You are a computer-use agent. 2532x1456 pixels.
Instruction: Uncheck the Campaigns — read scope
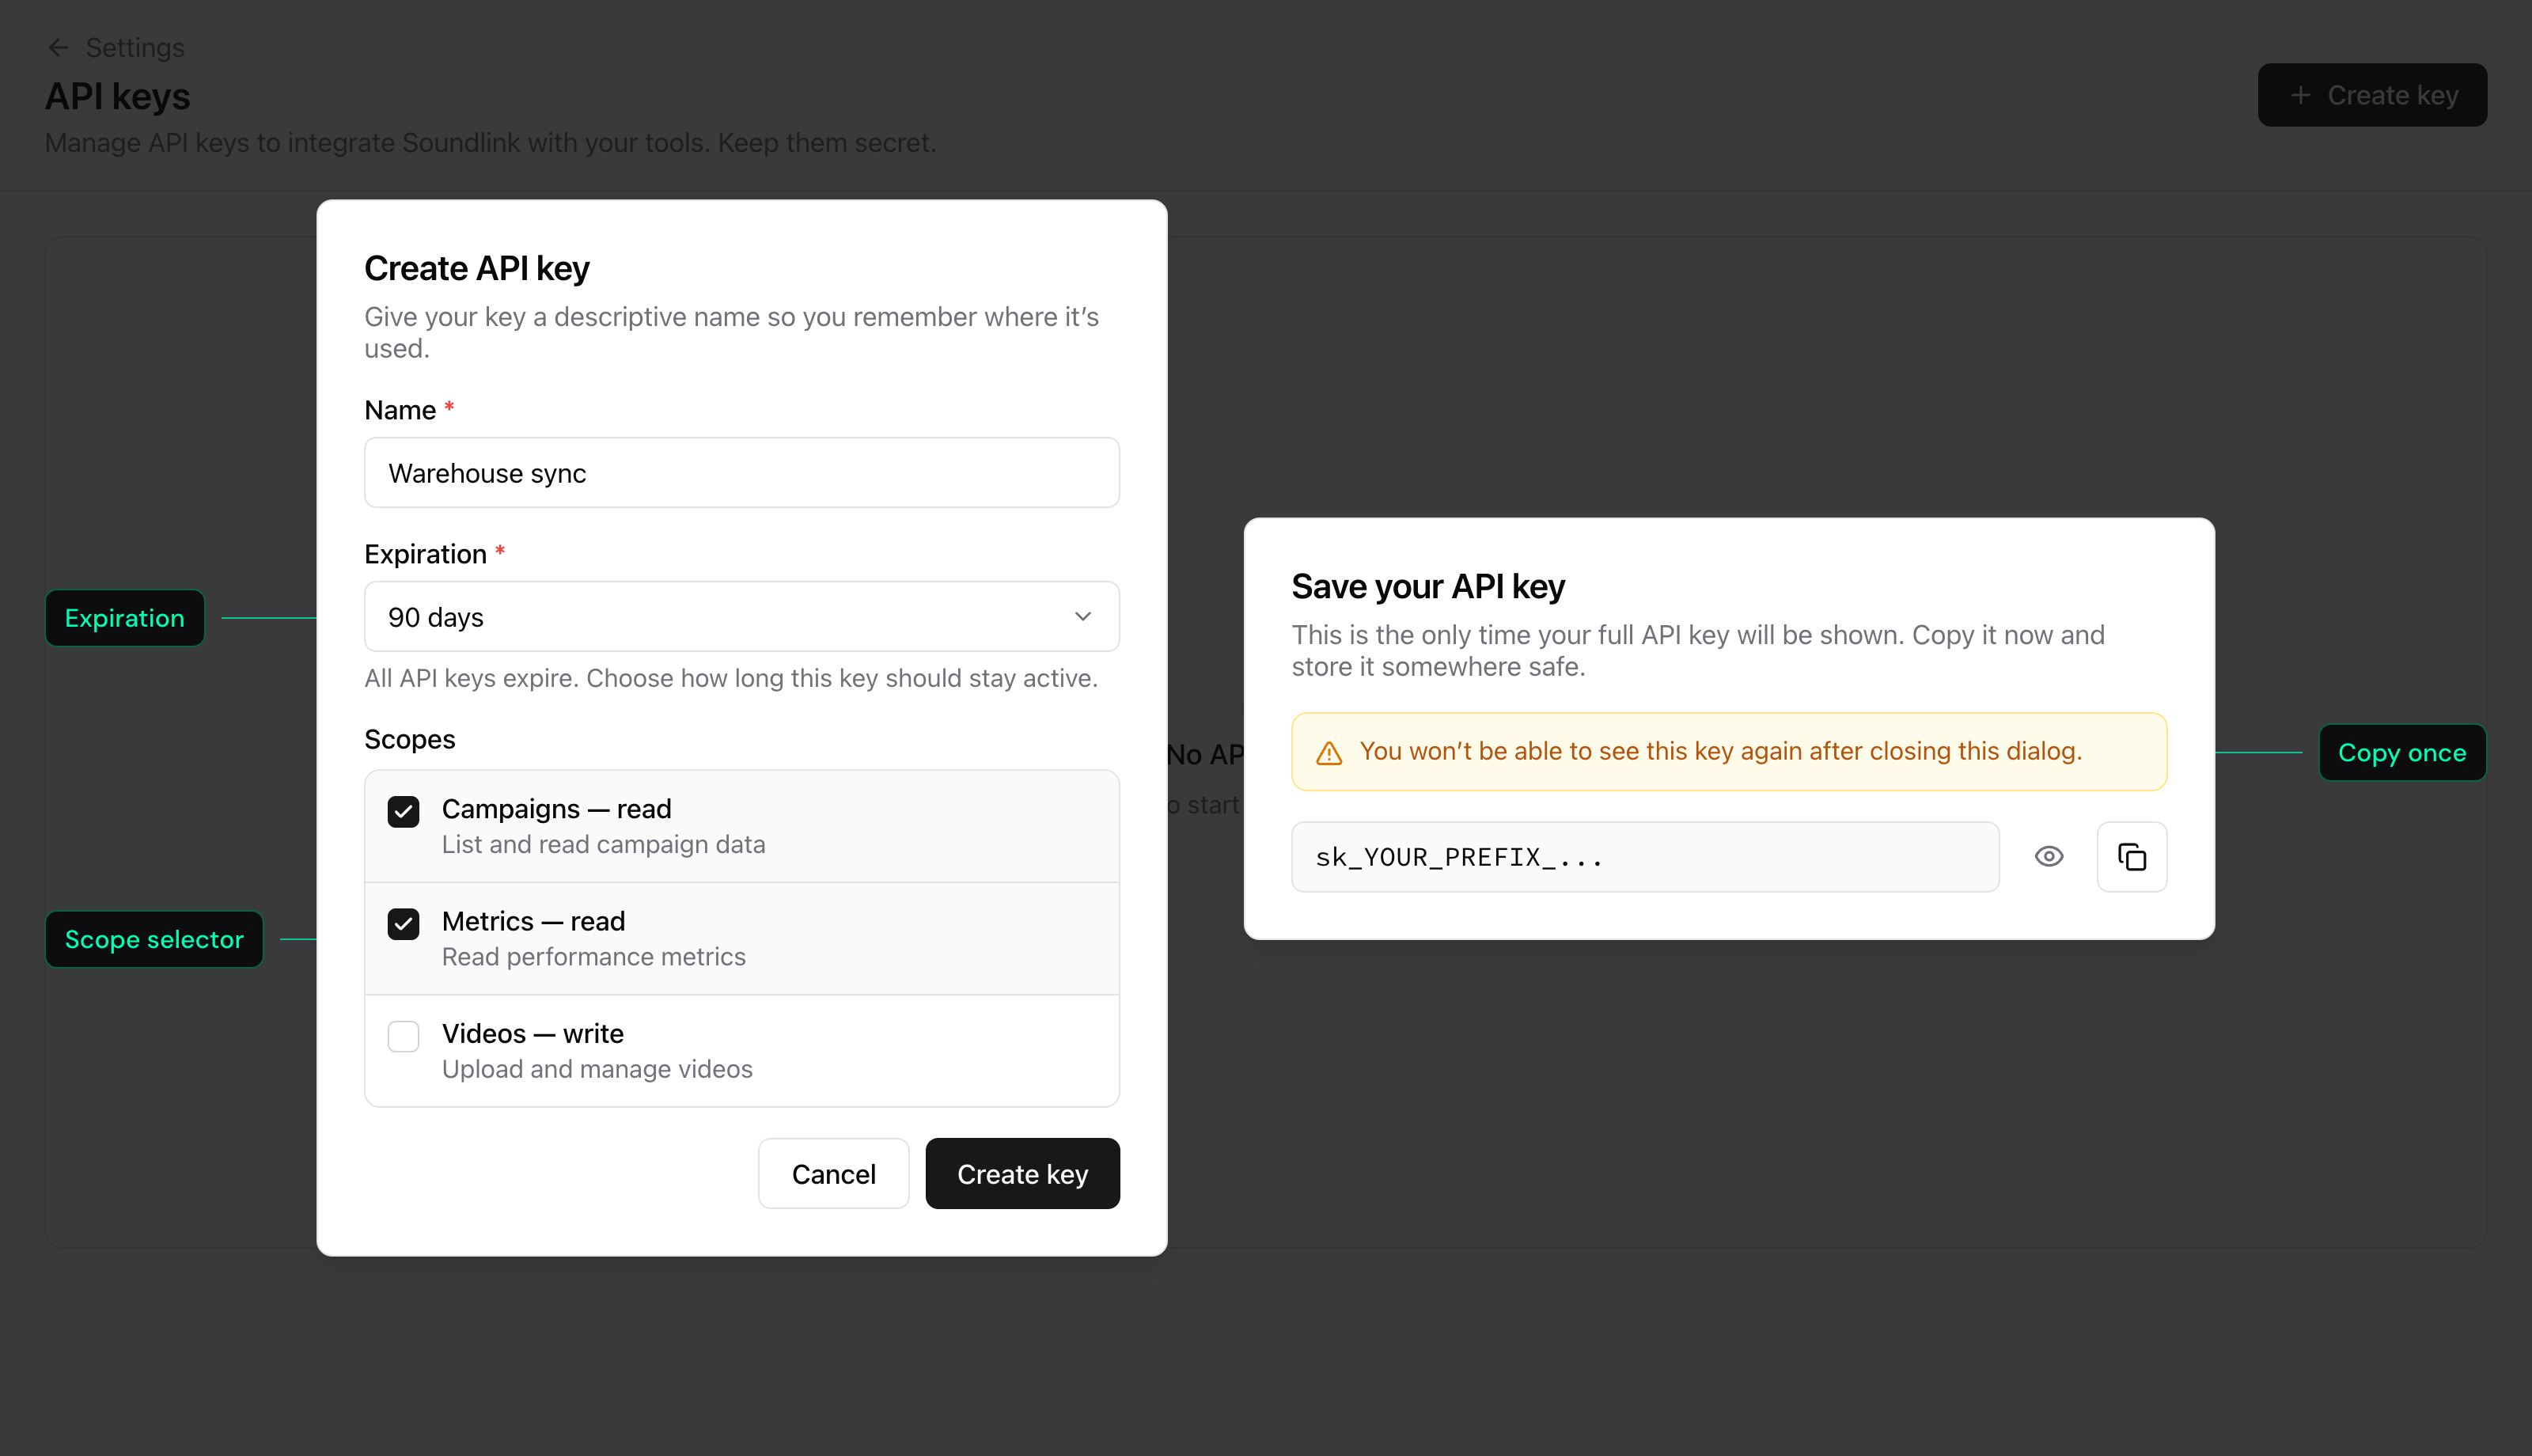(x=404, y=810)
